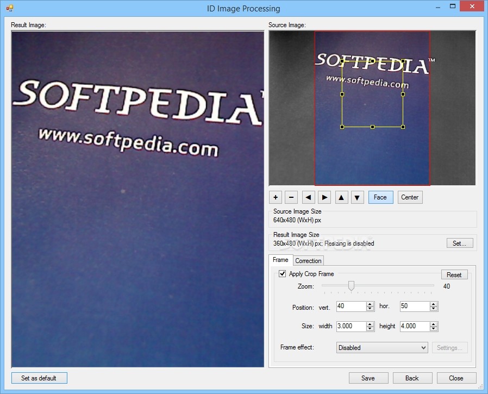Click the Result Image preview
The height and width of the screenshot is (394, 488).
pyautogui.click(x=137, y=199)
